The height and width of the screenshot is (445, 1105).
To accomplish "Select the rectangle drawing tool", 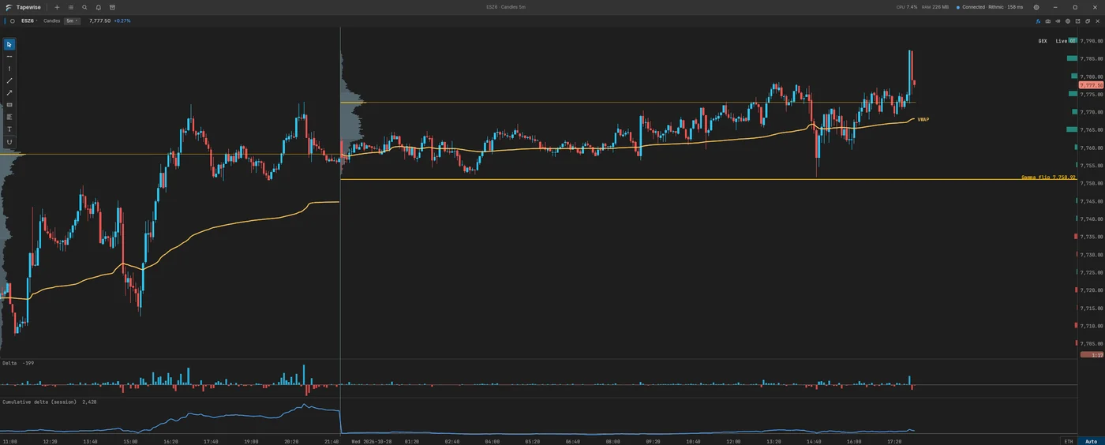I will click(x=9, y=105).
